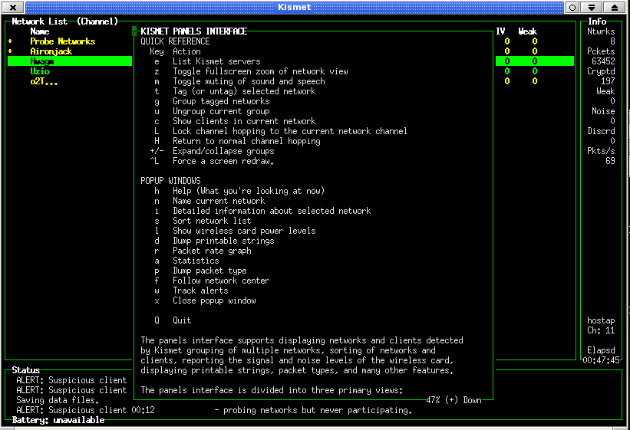Image resolution: width=630 pixels, height=430 pixels.
Task: Click the Weak column header
Action: (527, 31)
